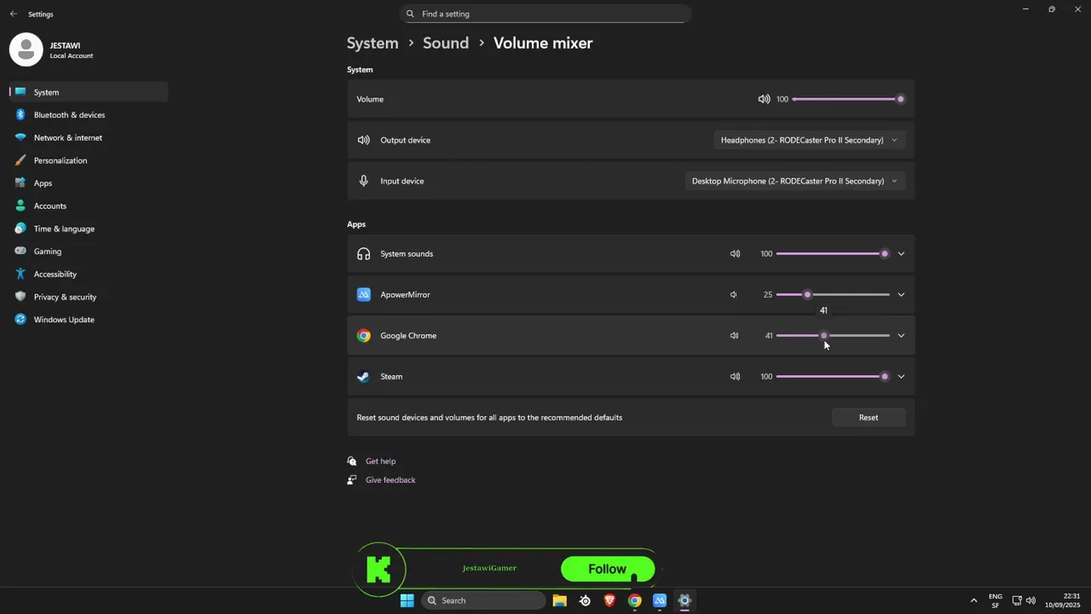This screenshot has height=614, width=1091.
Task: Mute ApowerMirror speaker icon
Action: (x=733, y=294)
